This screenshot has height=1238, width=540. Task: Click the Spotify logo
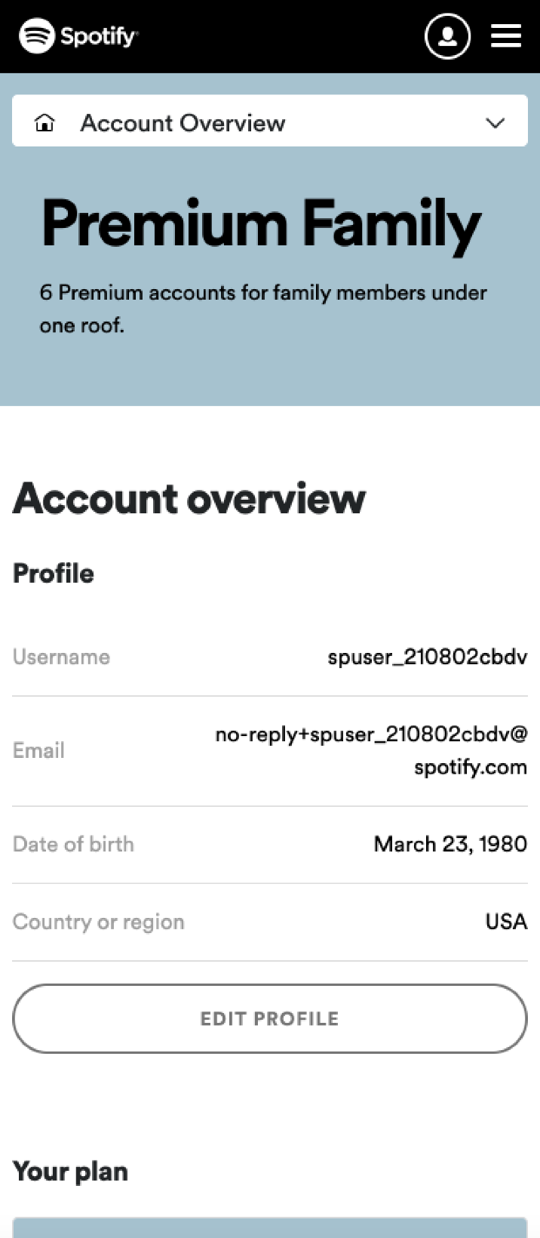click(78, 35)
